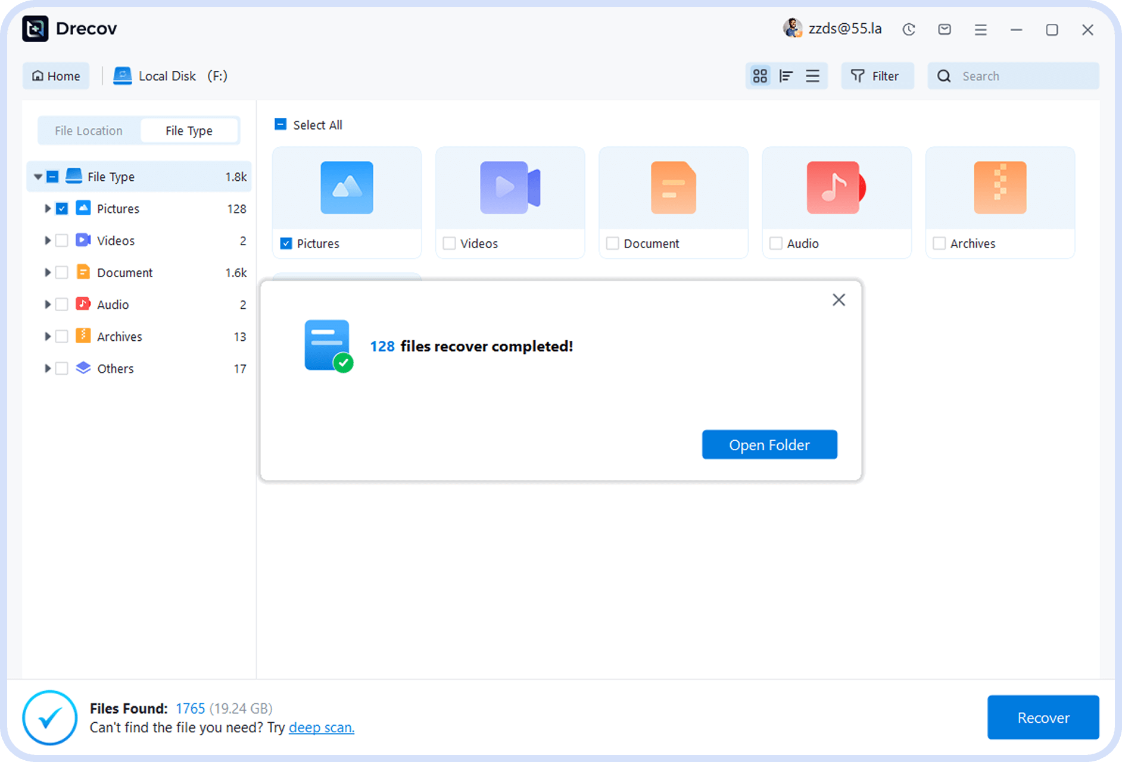Expand the Pictures tree node

[47, 209]
